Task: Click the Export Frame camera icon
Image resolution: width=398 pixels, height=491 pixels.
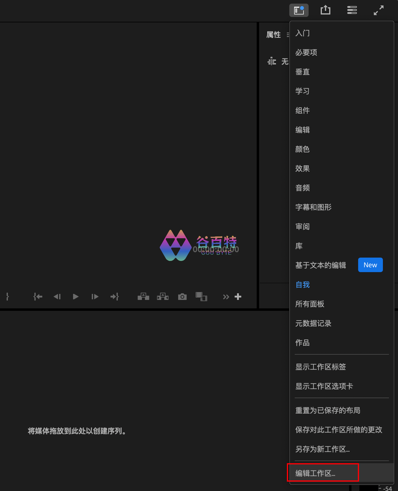Action: pos(182,297)
